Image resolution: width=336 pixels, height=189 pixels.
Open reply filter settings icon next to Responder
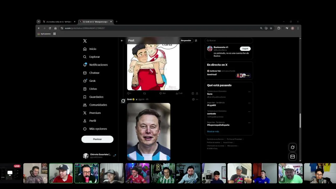196,40
